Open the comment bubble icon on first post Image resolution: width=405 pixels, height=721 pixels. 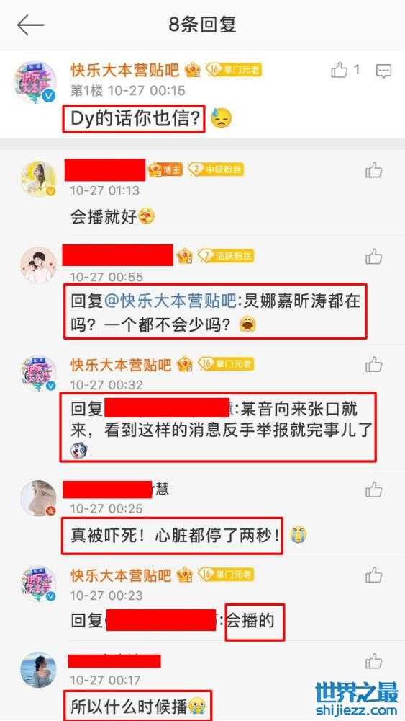click(x=383, y=71)
